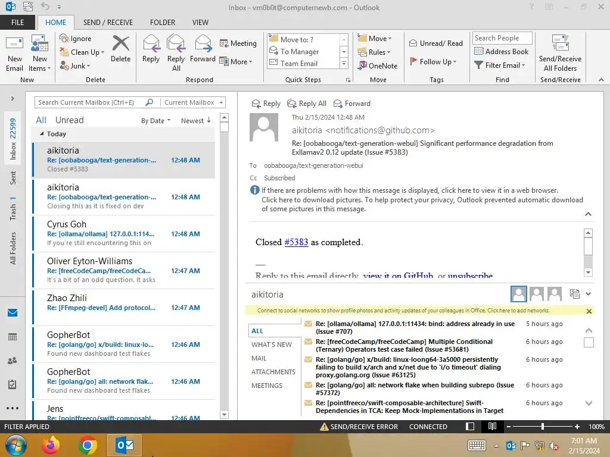The width and height of the screenshot is (610, 457).
Task: Switch to the HOME tab
Action: [55, 23]
